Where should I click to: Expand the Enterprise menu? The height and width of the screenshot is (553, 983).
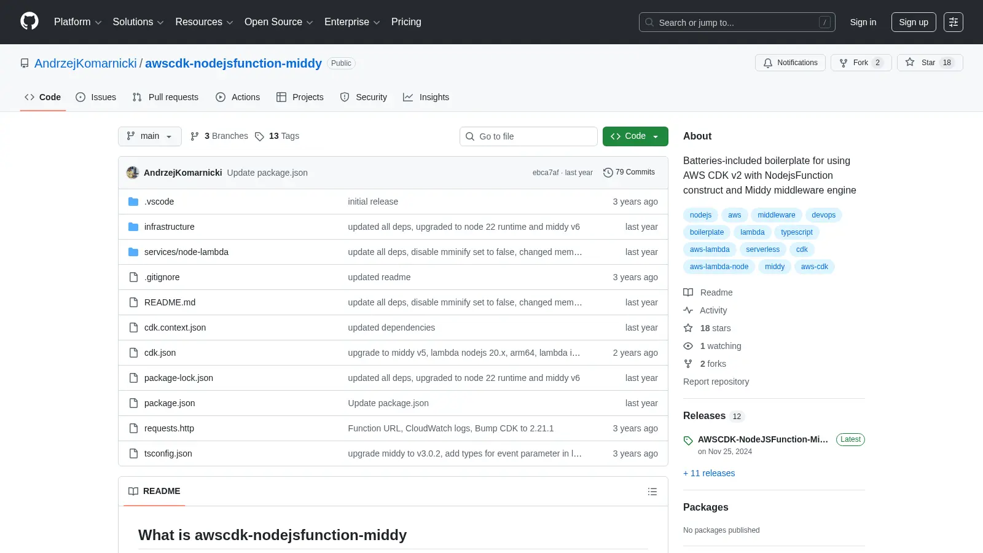pos(352,22)
